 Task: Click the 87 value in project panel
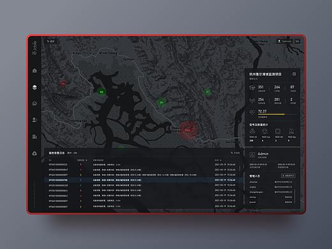[292, 87]
